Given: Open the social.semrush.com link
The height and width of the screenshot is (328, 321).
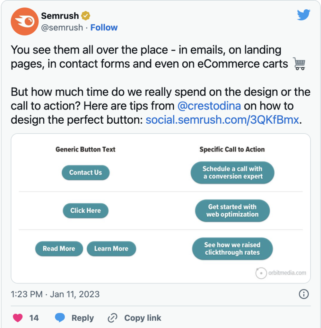Looking at the screenshot, I should (x=222, y=120).
